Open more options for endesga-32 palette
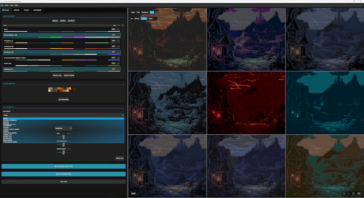Viewport: 364px width, 198px height. [x=118, y=46]
